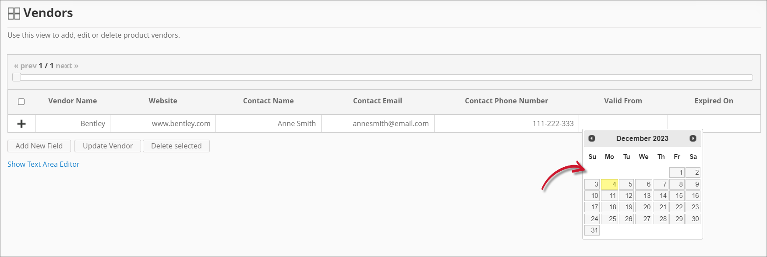Go to the next page link
The width and height of the screenshot is (767, 257).
[x=67, y=66]
